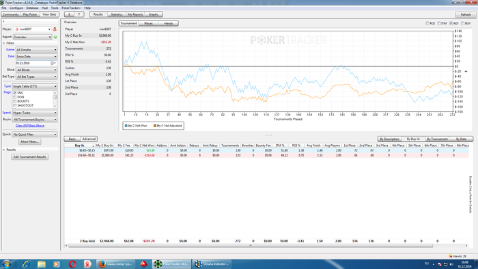Click the red player icon beside Player field

point(55,29)
